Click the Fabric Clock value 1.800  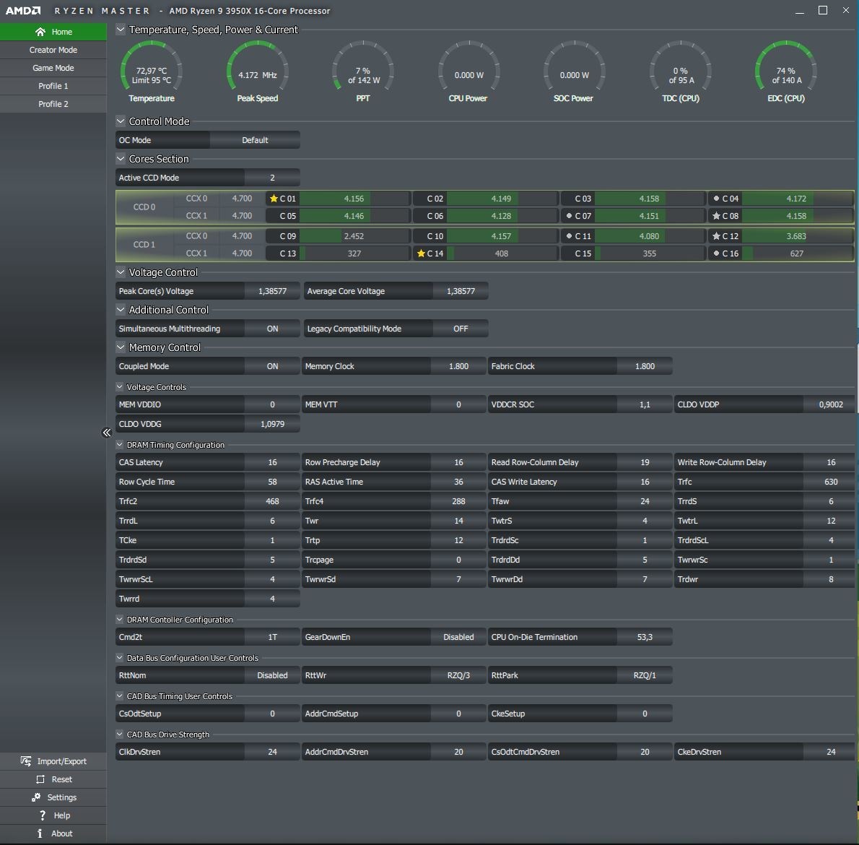point(645,366)
